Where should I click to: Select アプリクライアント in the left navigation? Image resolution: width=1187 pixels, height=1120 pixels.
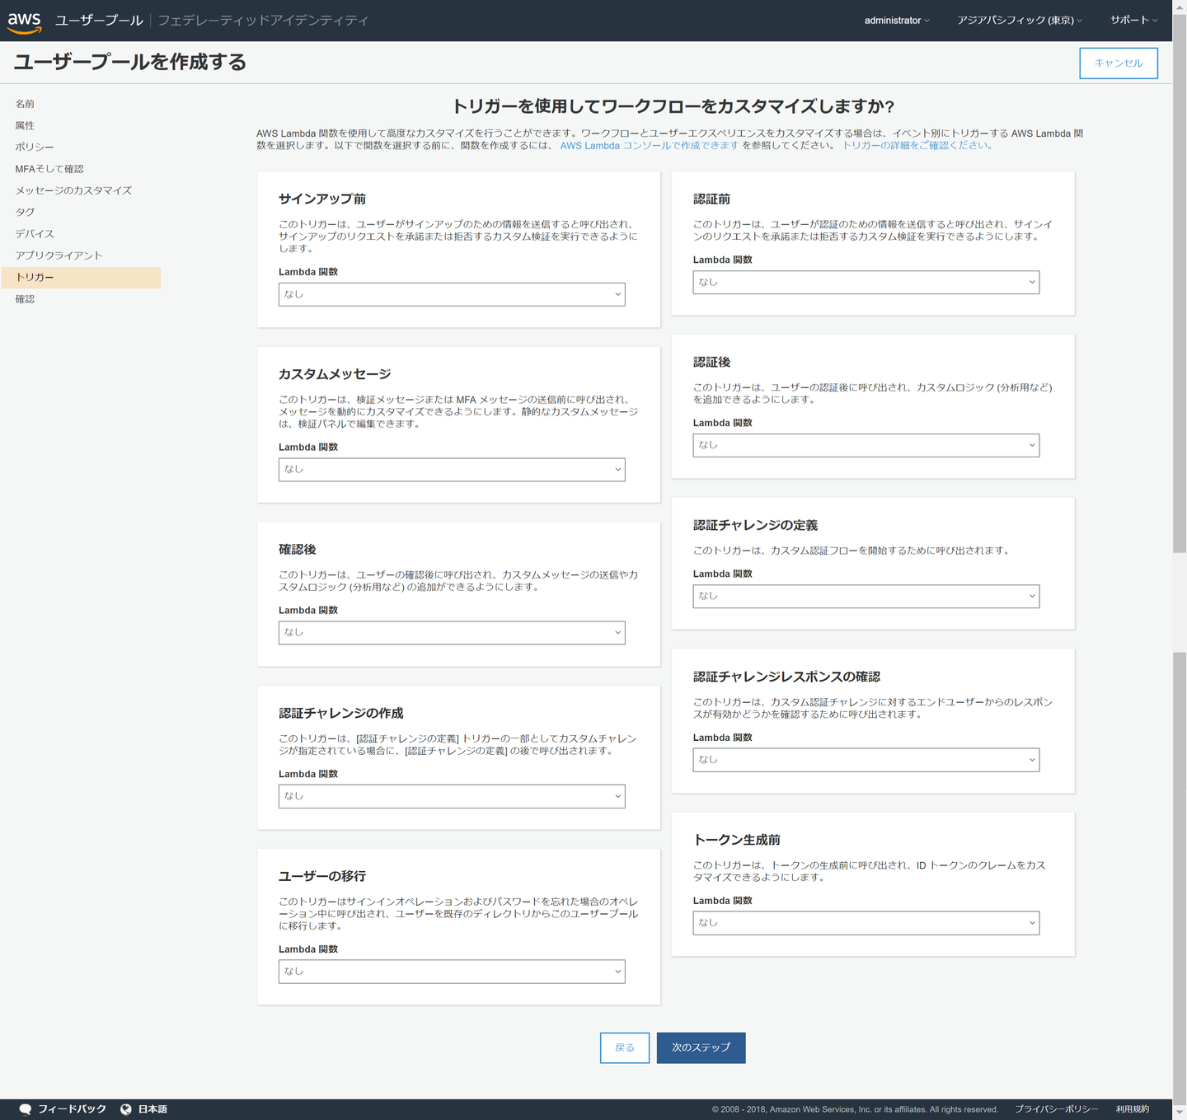[x=59, y=255]
